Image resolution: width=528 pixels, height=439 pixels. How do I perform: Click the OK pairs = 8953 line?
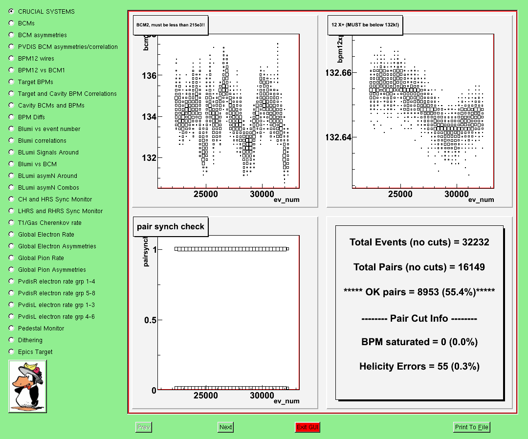(419, 291)
